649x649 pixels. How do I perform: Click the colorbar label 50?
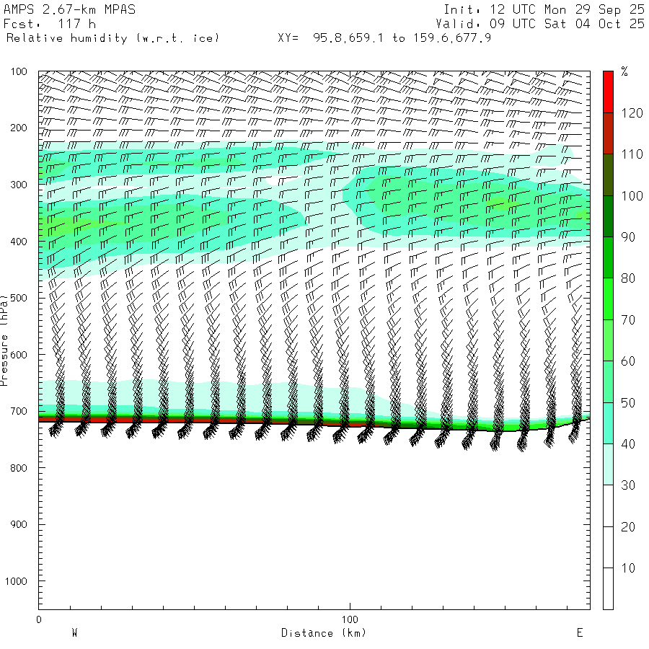(x=628, y=402)
